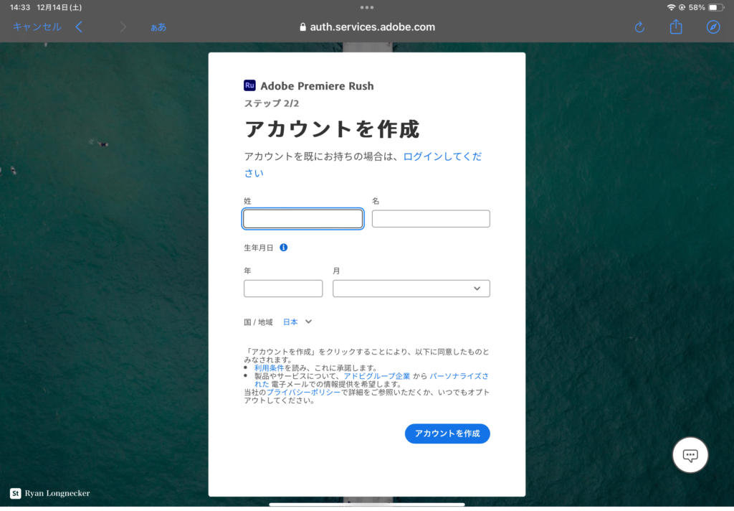Image resolution: width=734 pixels, height=511 pixels.
Task: Open the プライバシーポリシー link
Action: tap(303, 393)
